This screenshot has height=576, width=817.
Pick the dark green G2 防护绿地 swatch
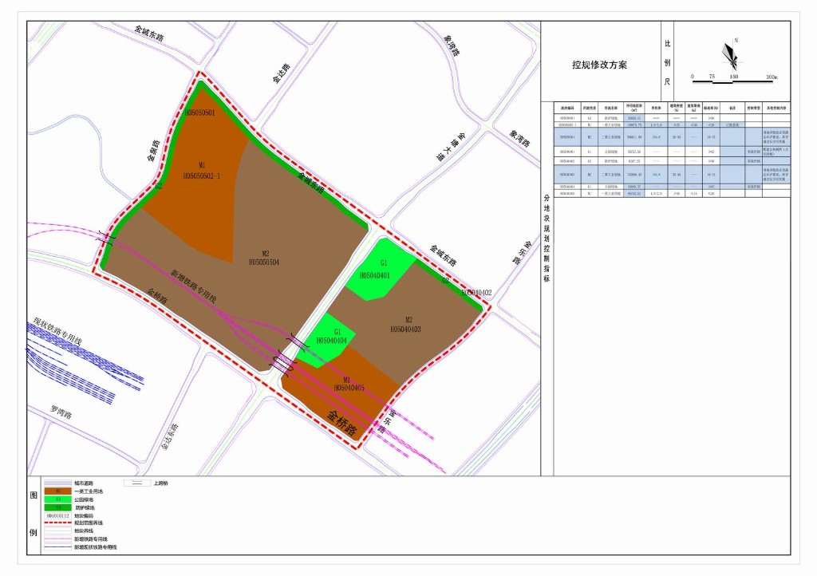pos(56,507)
